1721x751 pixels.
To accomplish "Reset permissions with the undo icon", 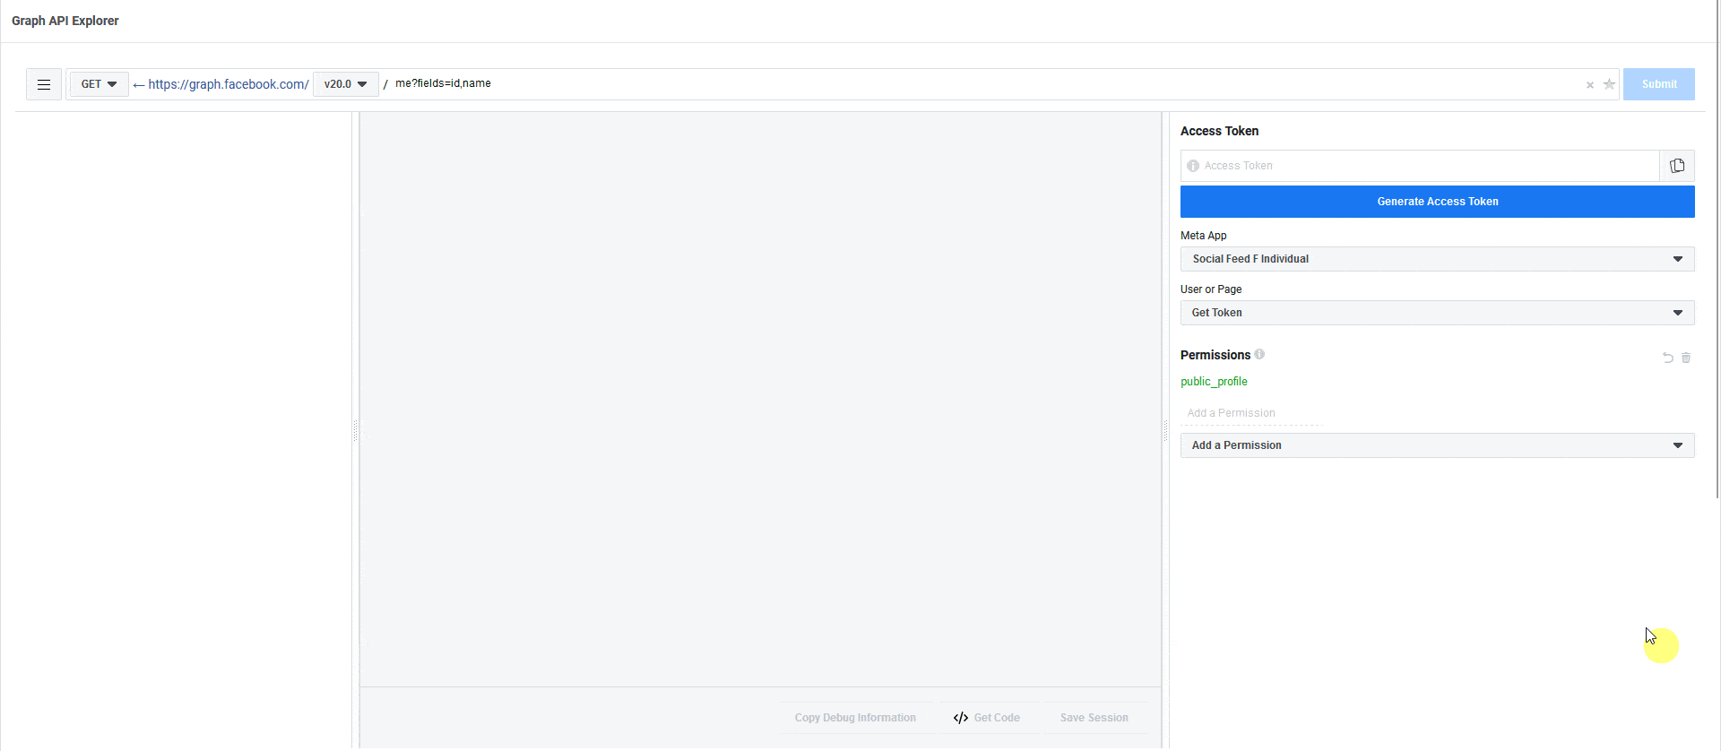I will (1668, 358).
